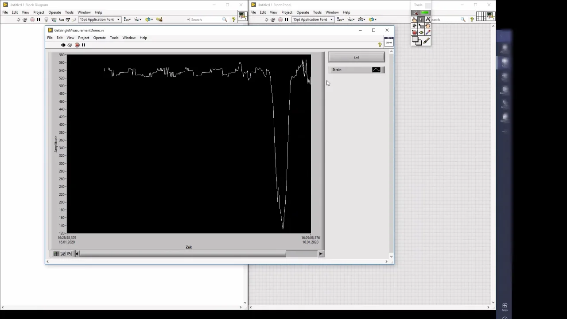
Task: Open font dropdown in Block Diagram window
Action: (100, 19)
